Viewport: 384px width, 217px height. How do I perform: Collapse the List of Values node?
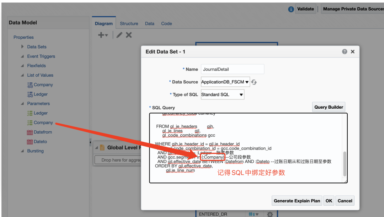[x=22, y=75]
